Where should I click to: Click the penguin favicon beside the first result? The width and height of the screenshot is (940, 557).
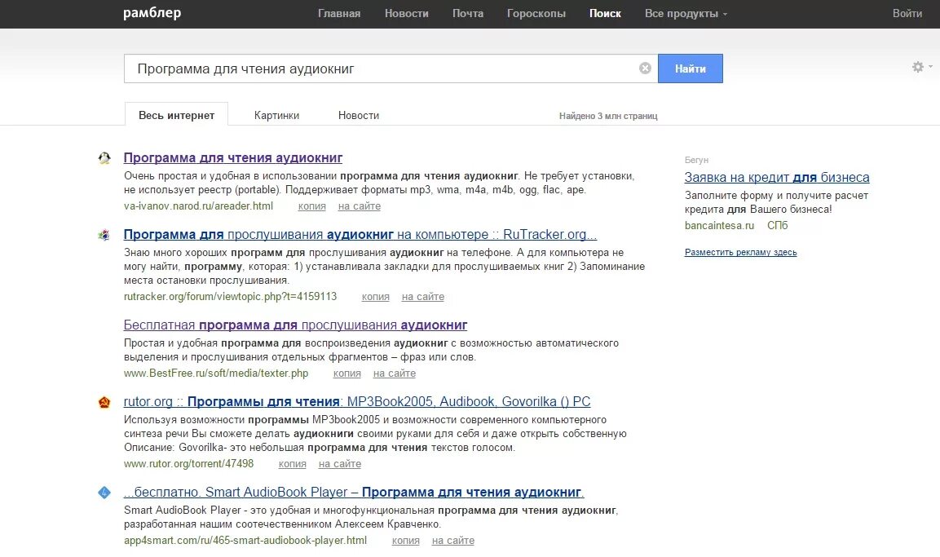coord(104,158)
